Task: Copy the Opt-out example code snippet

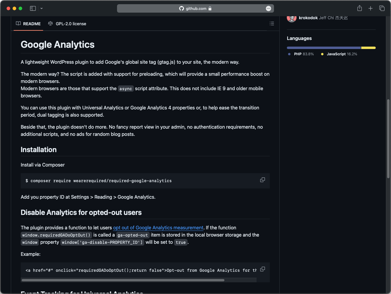Action: (x=262, y=269)
